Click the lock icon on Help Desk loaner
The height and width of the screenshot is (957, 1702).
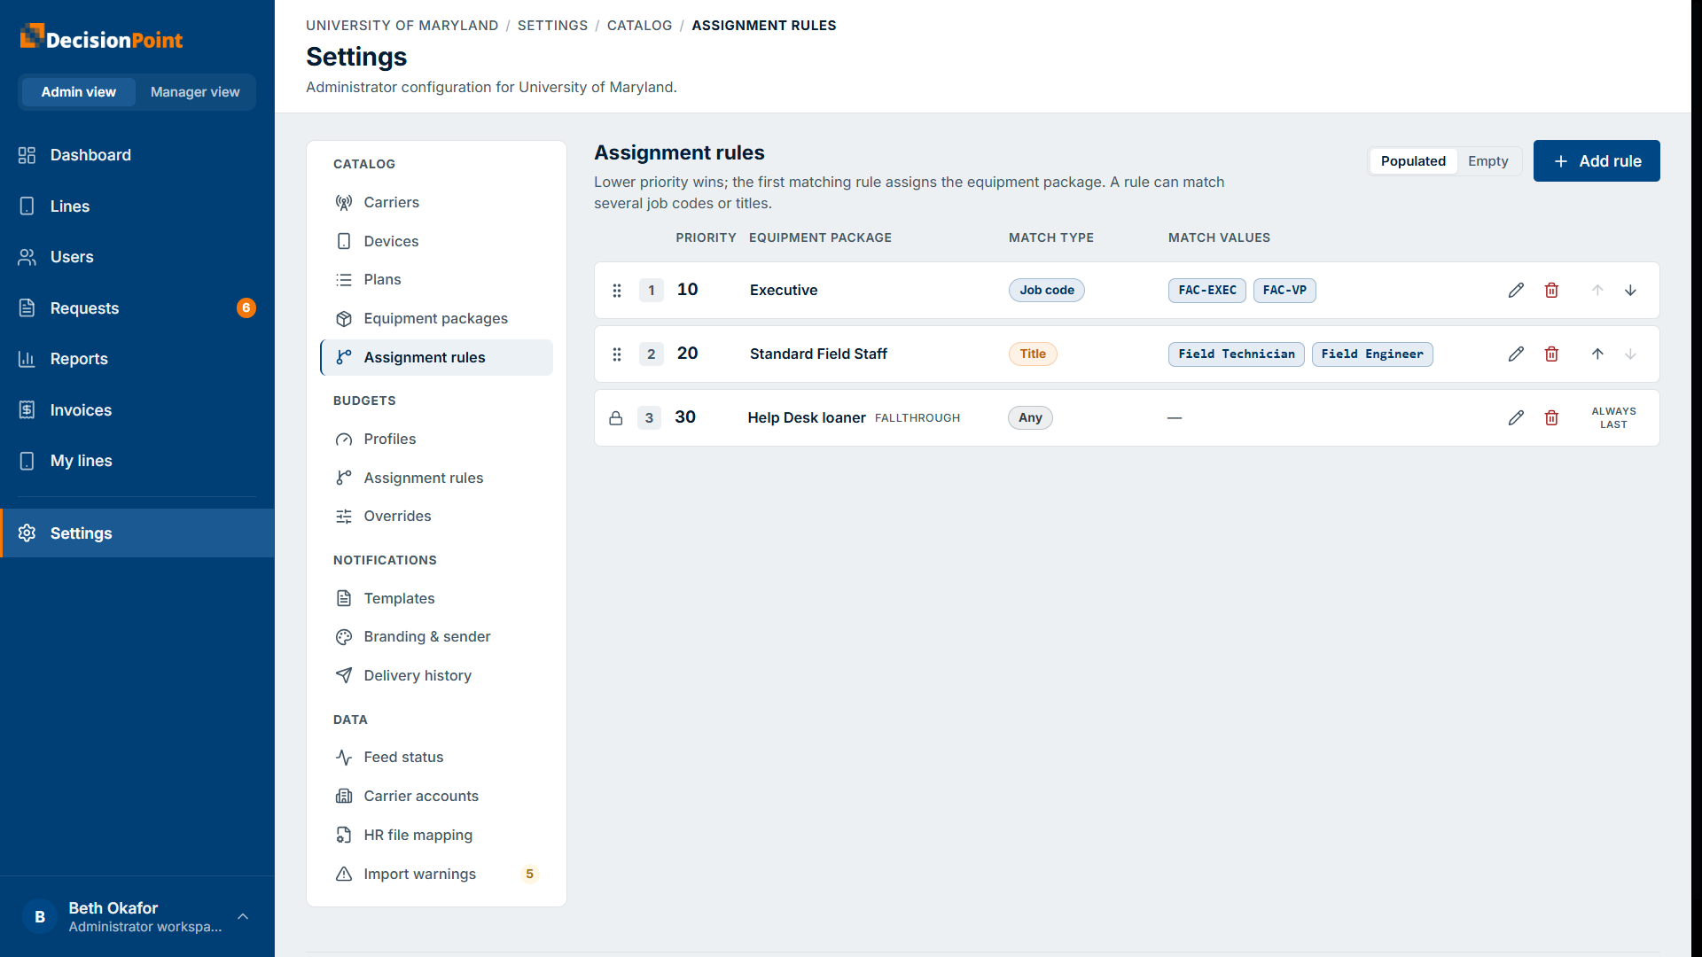point(616,418)
